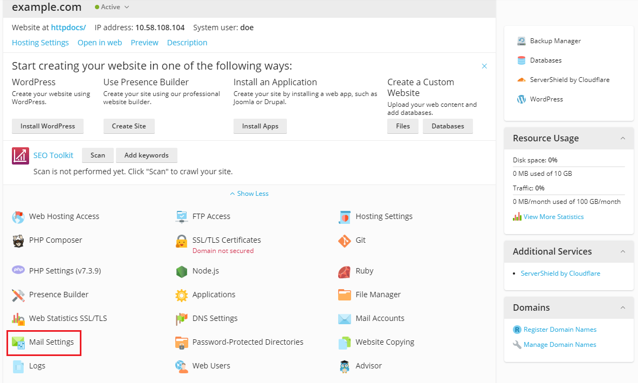Click the Ruby gem icon
This screenshot has width=638, height=383.
[344, 271]
